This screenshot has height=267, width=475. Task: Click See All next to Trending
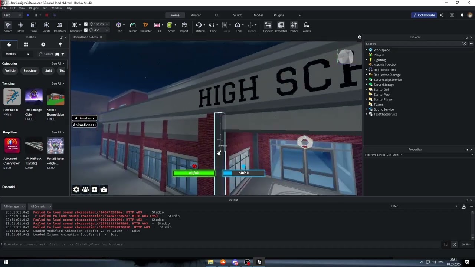58,83
